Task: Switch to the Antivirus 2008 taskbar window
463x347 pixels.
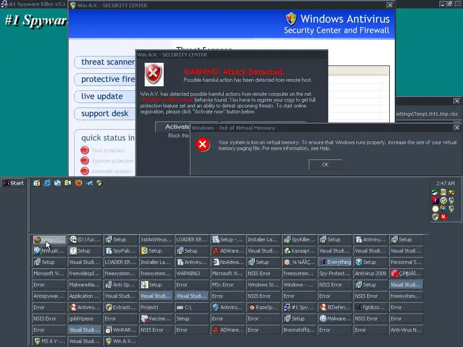Action: click(x=371, y=273)
